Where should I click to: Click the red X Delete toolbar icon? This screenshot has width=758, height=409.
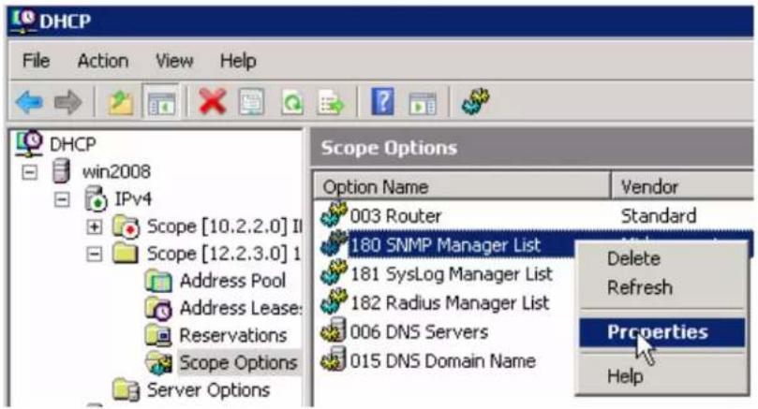[x=213, y=102]
